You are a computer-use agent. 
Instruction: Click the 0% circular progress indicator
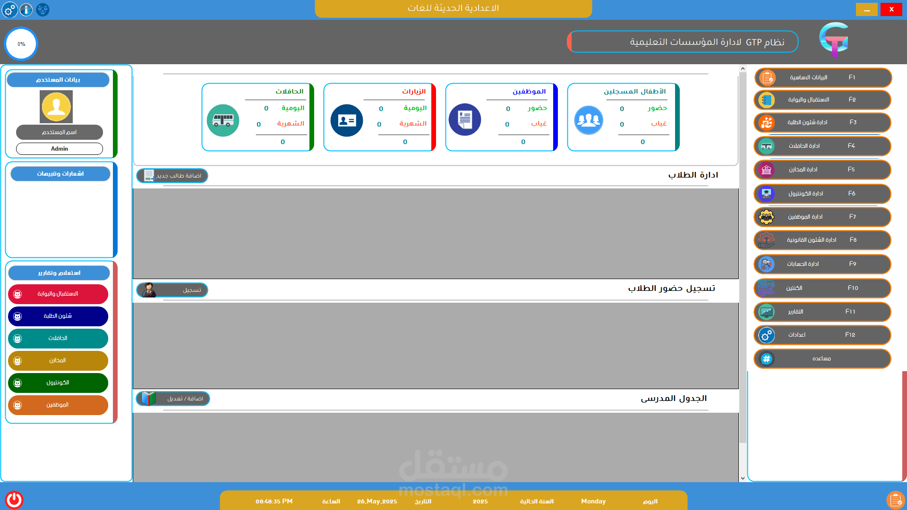tap(21, 44)
